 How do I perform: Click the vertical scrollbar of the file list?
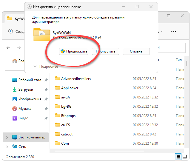[x=187, y=64]
